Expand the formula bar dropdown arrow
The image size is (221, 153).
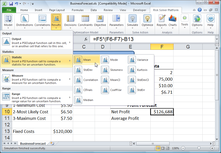217,39
